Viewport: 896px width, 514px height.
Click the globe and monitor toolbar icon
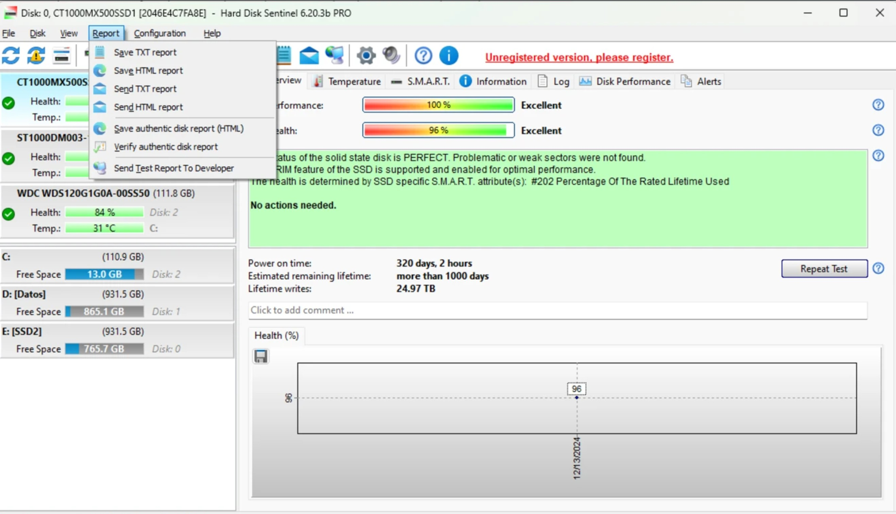pyautogui.click(x=334, y=55)
